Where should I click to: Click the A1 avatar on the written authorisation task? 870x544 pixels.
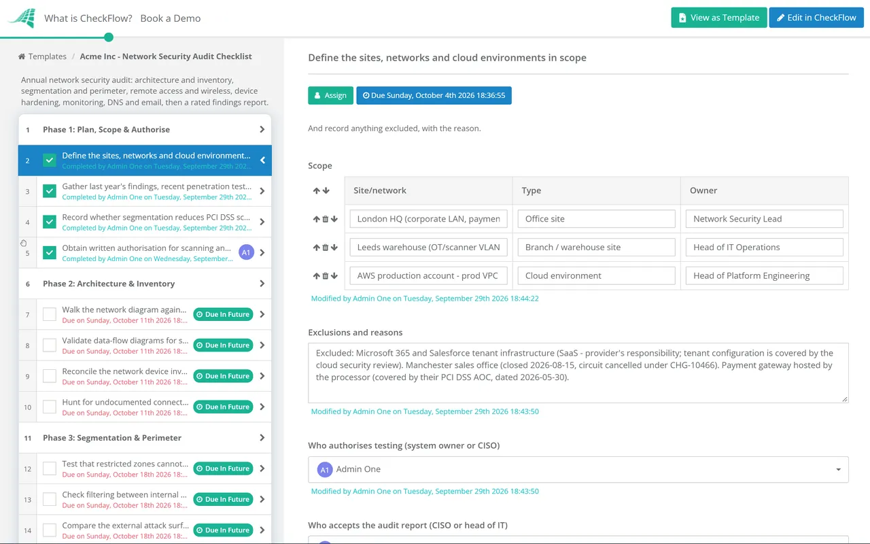(x=246, y=252)
